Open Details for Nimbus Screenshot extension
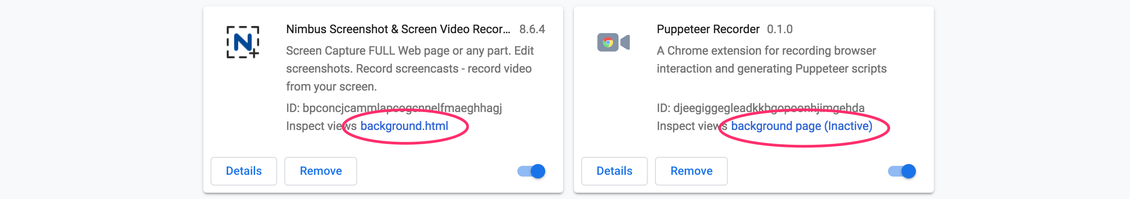The width and height of the screenshot is (1130, 199). click(244, 171)
